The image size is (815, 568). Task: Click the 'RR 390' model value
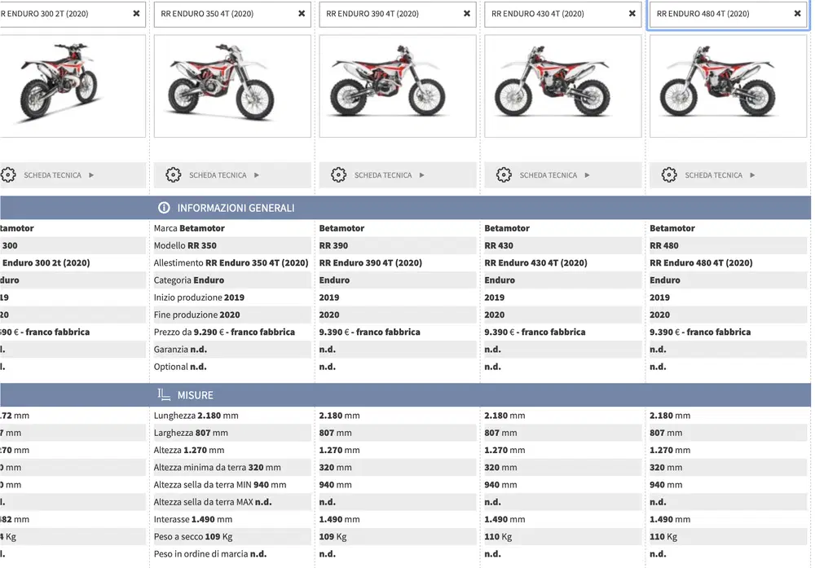[333, 245]
